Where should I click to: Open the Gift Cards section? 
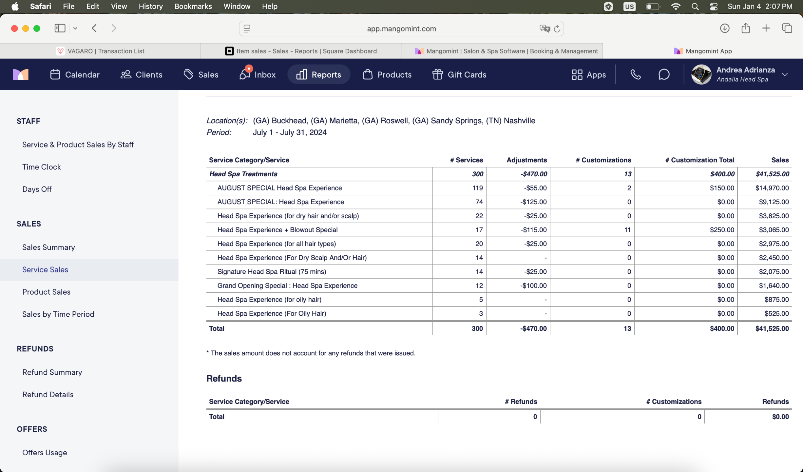pos(459,75)
